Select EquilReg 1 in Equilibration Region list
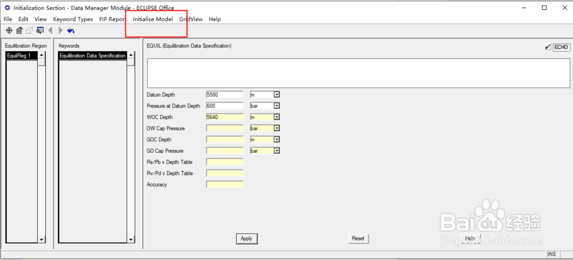The height and width of the screenshot is (260, 573). 22,56
